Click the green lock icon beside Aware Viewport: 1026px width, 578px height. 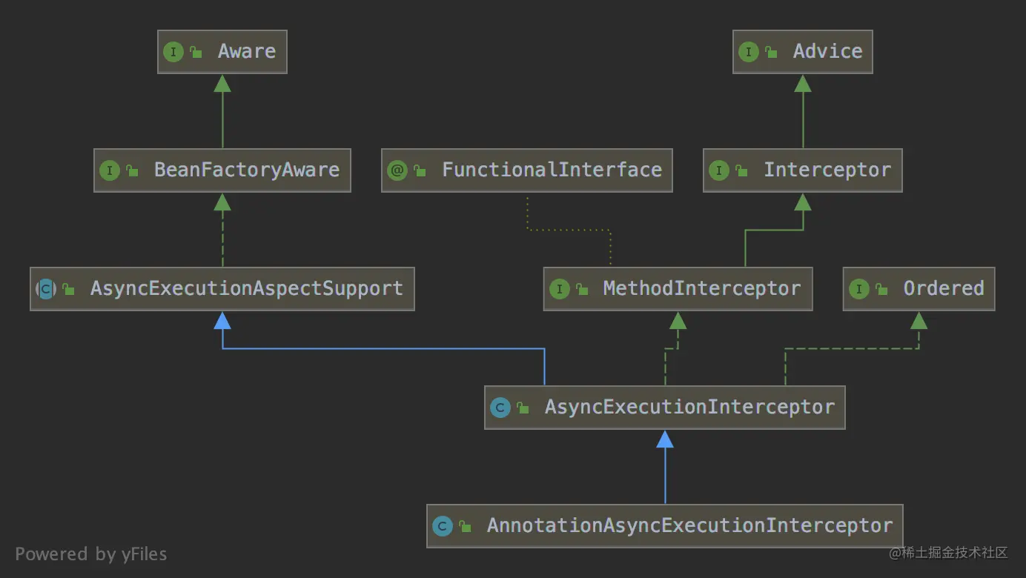tap(196, 52)
